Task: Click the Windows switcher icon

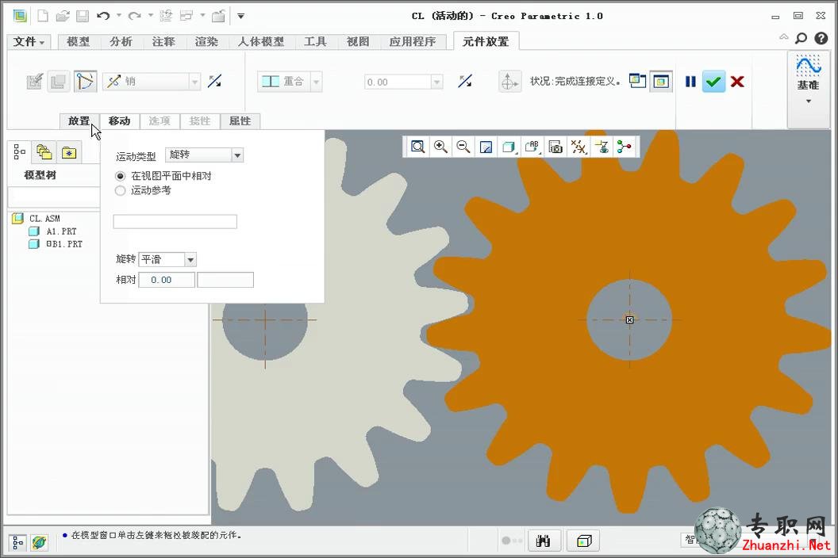Action: 186,16
